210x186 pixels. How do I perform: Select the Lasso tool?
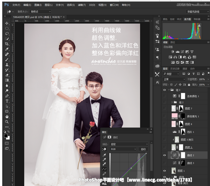click(x=7, y=33)
